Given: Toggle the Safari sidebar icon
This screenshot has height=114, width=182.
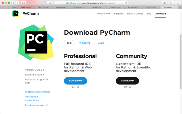Looking at the screenshot, I should pyautogui.click(x=23, y=3).
